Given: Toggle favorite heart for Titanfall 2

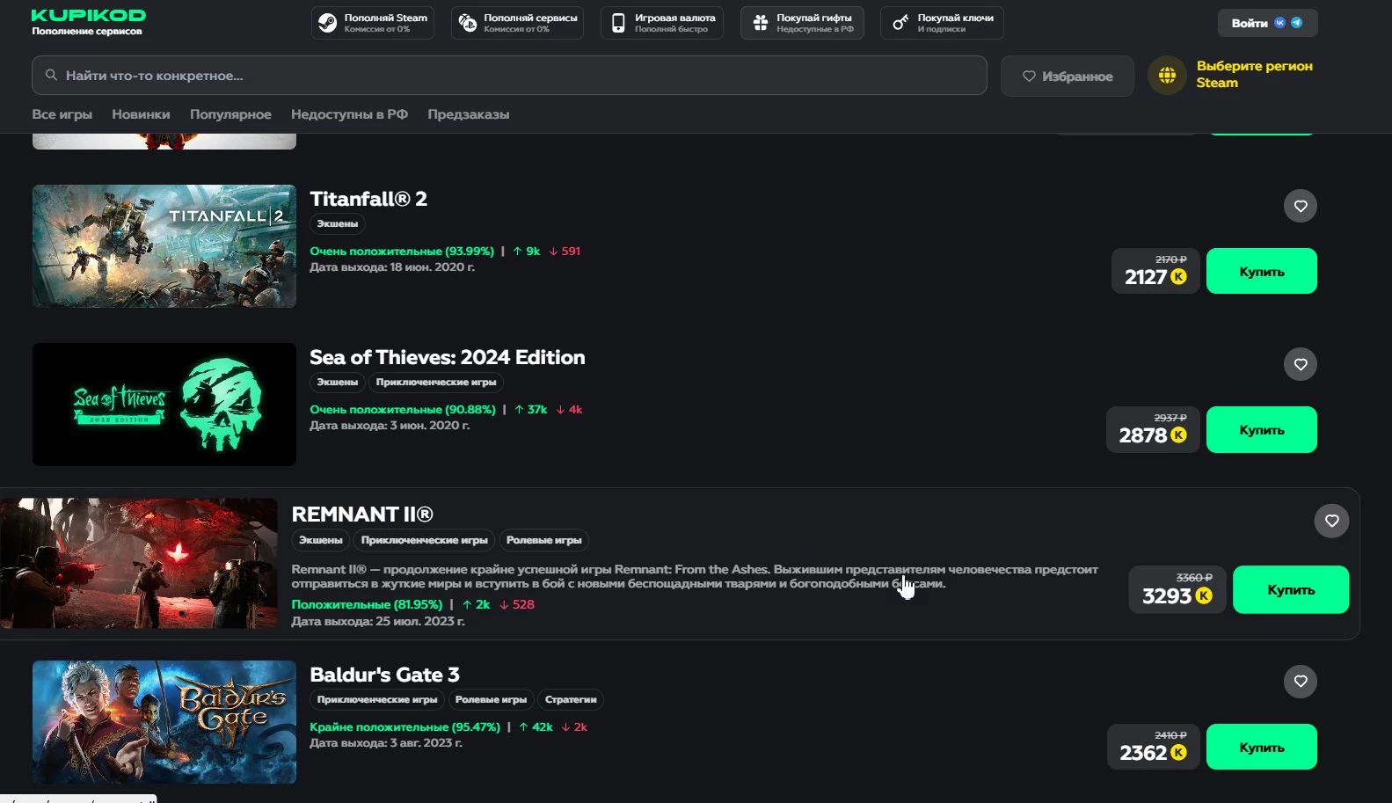Looking at the screenshot, I should coord(1300,206).
